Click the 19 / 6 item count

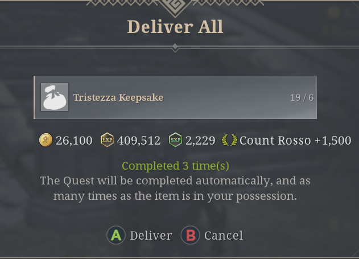(302, 97)
